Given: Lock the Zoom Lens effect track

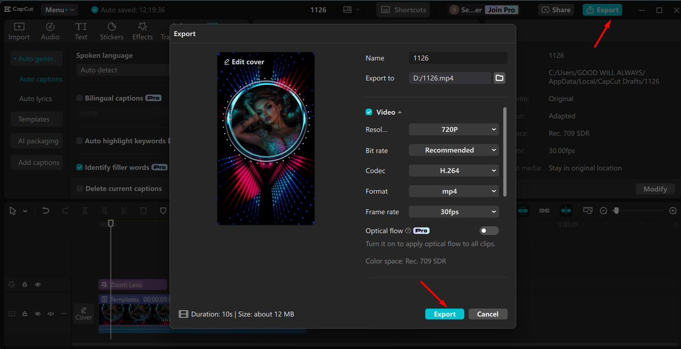Looking at the screenshot, I should (24, 285).
